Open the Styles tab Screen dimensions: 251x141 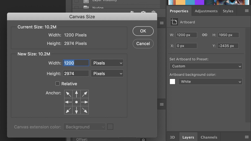point(228,11)
